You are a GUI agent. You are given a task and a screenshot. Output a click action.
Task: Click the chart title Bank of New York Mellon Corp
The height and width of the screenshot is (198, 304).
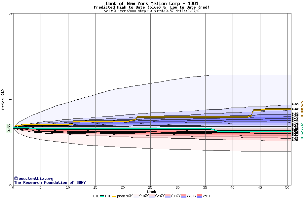pos(152,3)
